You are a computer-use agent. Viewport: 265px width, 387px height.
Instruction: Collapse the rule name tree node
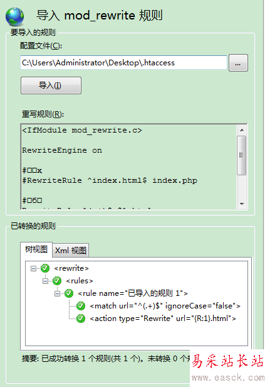tap(57, 293)
